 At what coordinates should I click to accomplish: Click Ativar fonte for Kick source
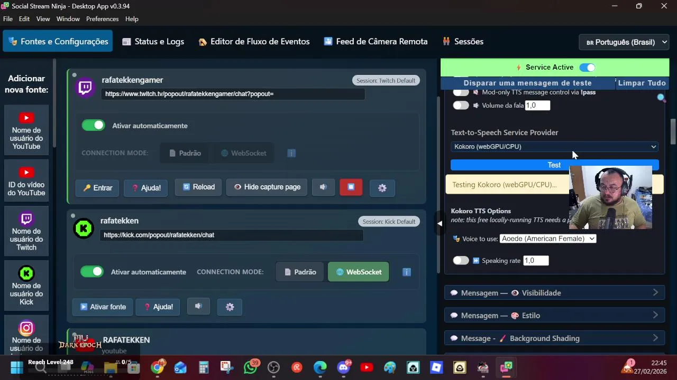click(x=103, y=307)
